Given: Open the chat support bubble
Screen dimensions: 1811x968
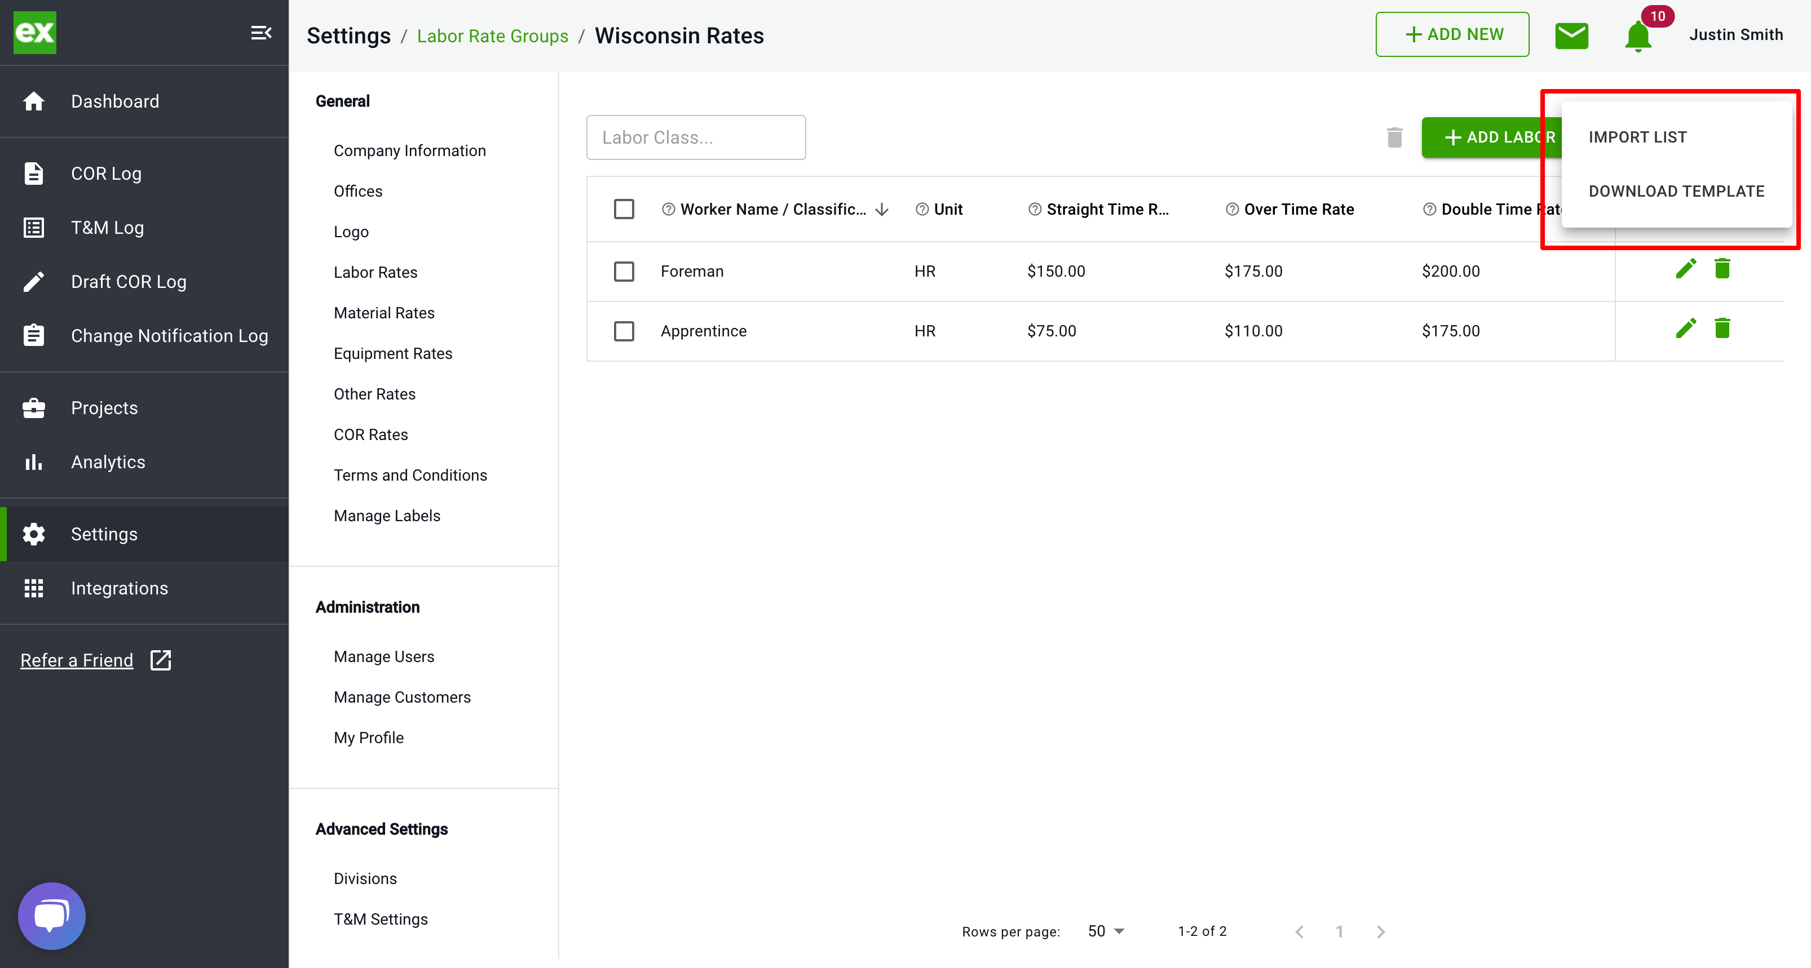Looking at the screenshot, I should [x=51, y=915].
